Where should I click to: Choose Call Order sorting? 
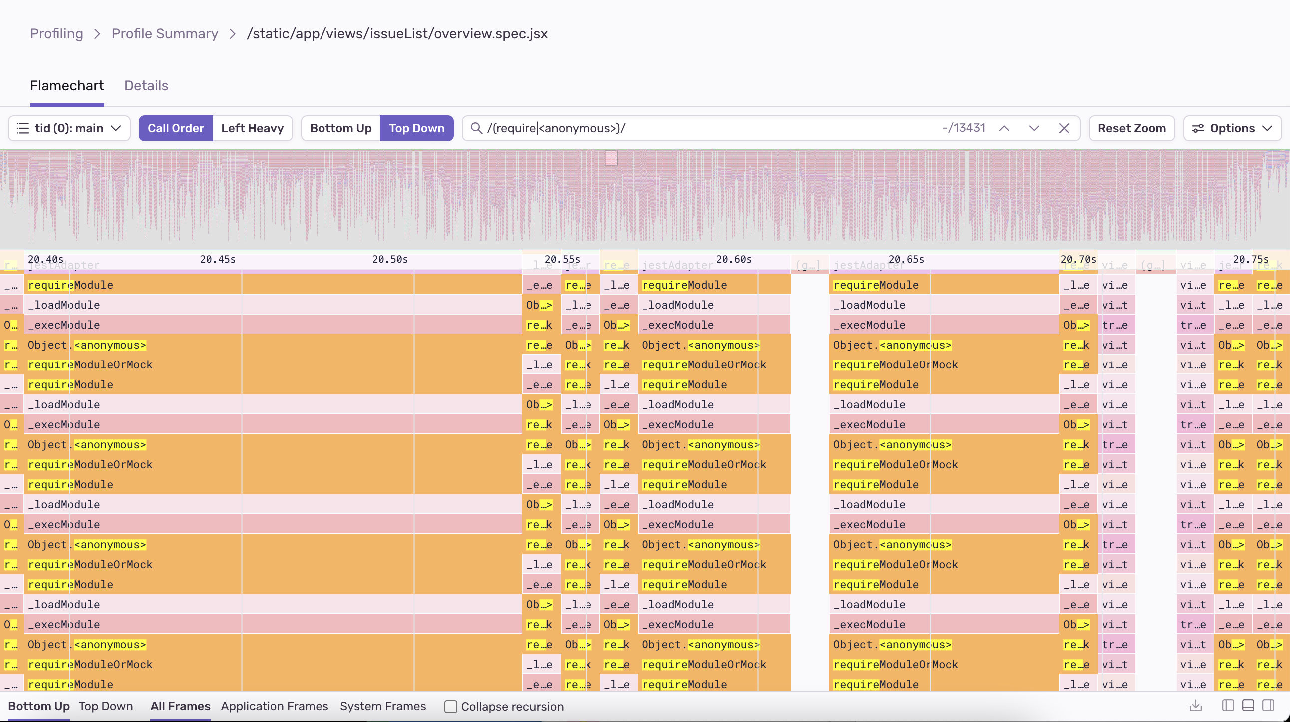[x=176, y=128]
